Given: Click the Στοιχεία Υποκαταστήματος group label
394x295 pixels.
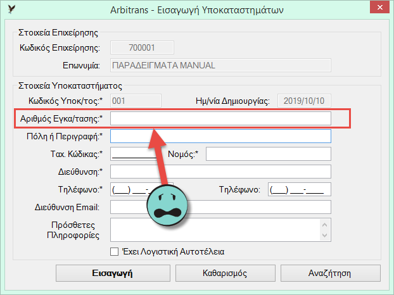Looking at the screenshot, I should pos(70,86).
